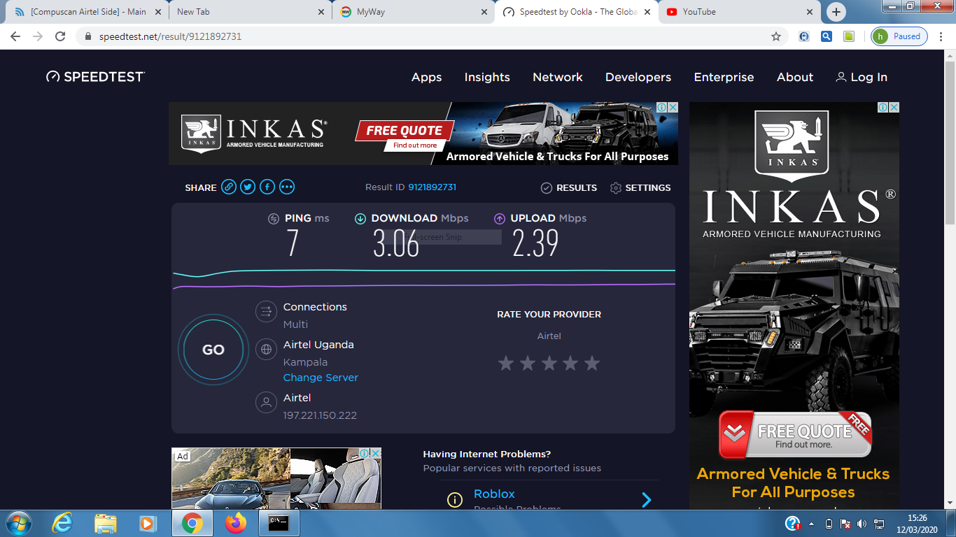Open result ID 9121892731 link
The width and height of the screenshot is (956, 537).
[432, 187]
